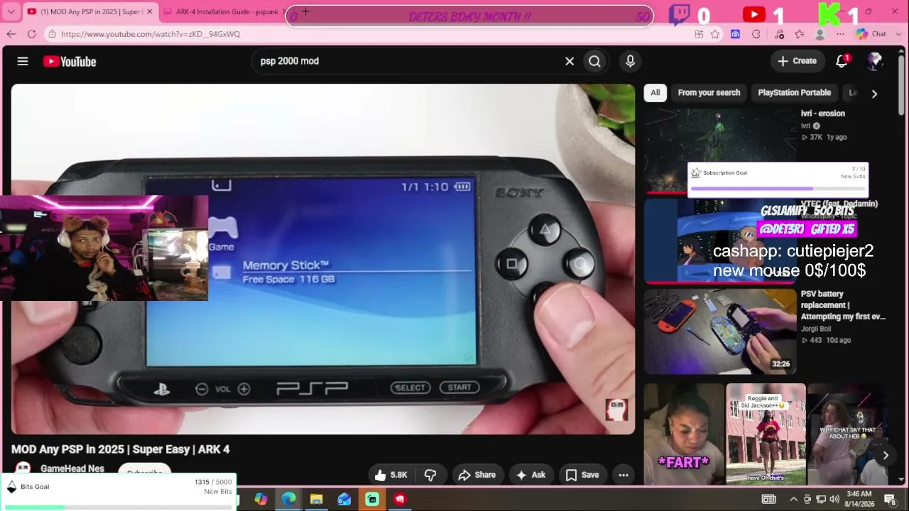Save video to a playlist
909x511 pixels.
582,475
